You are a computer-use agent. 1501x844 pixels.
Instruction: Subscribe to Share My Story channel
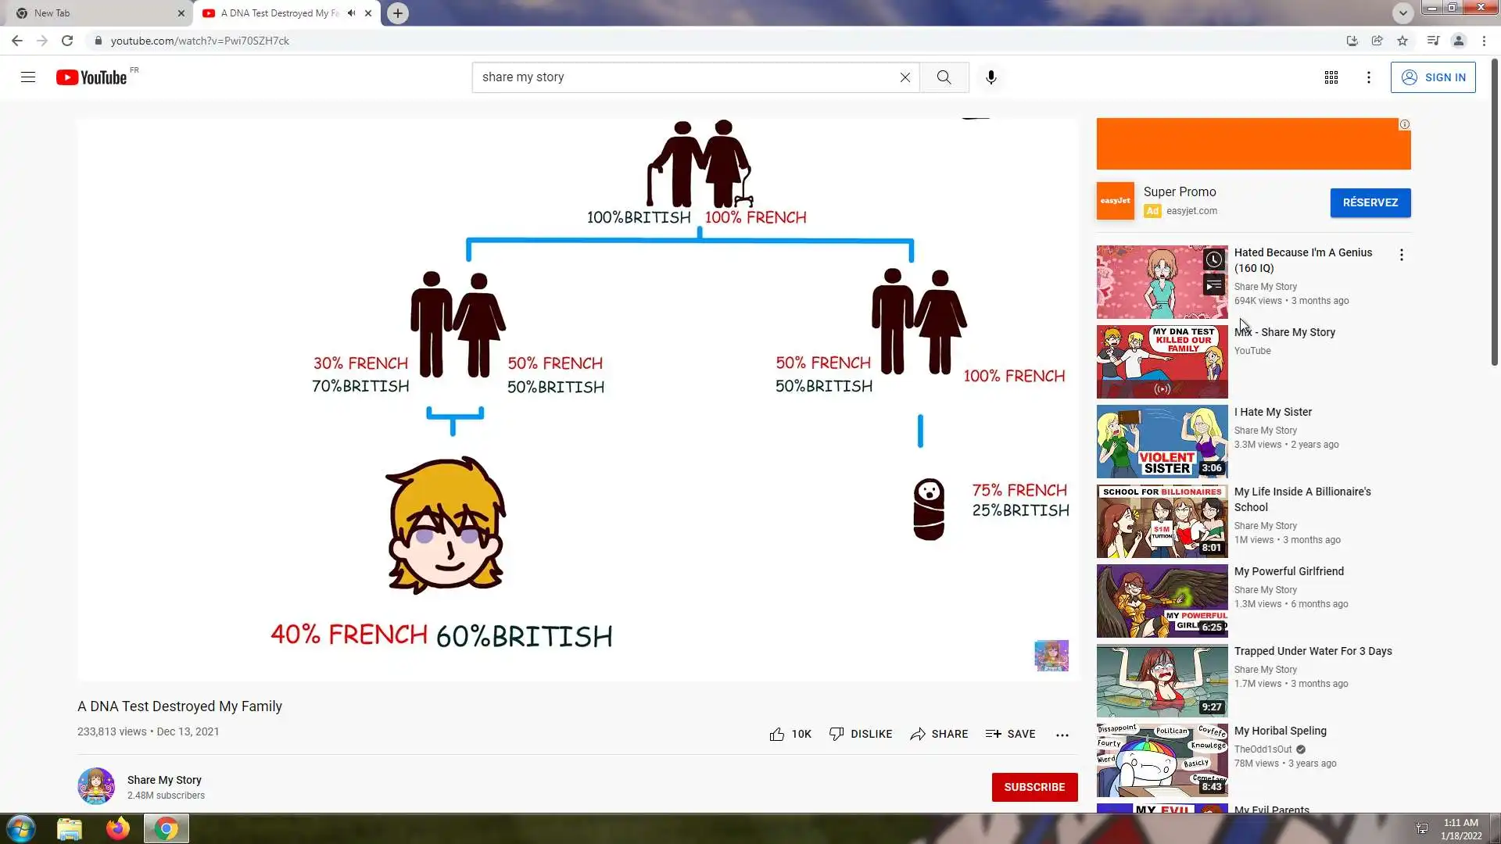coord(1034,787)
